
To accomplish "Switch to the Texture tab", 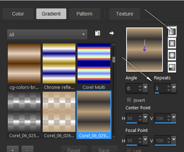I will (124, 14).
